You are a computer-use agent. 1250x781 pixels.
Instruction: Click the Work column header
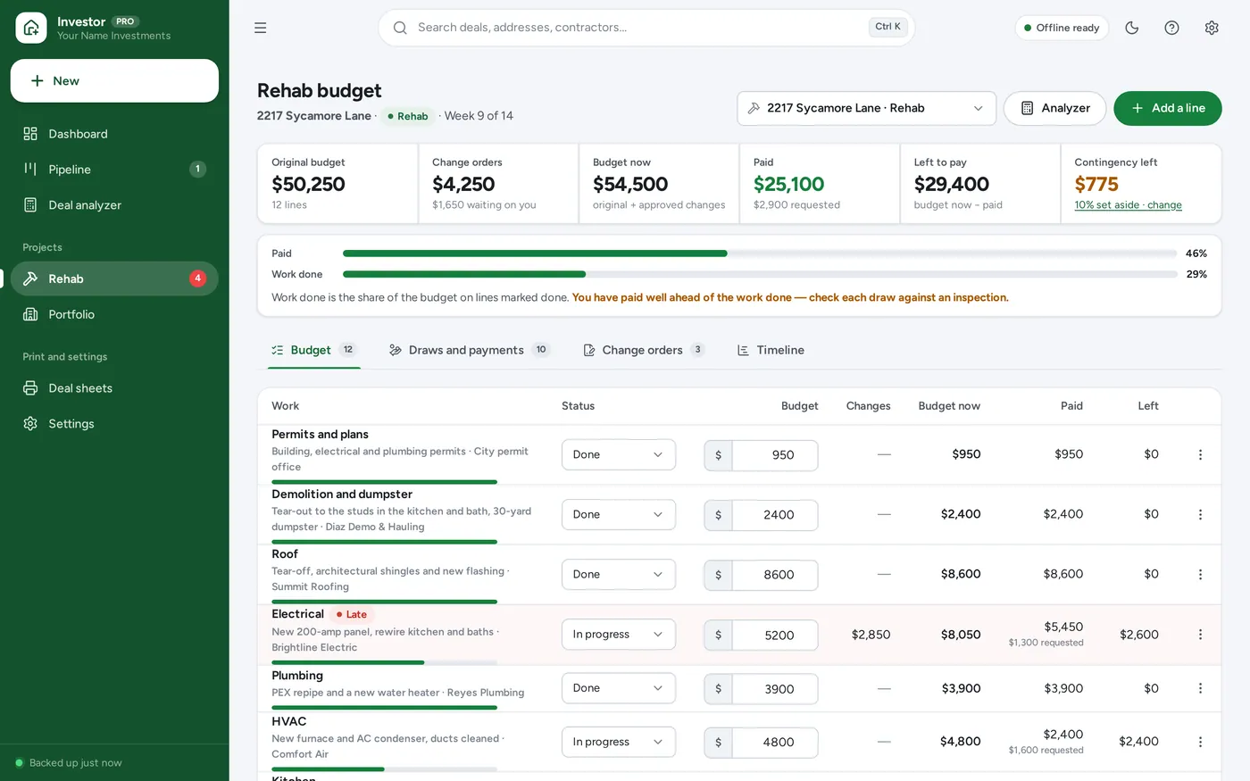tap(286, 406)
